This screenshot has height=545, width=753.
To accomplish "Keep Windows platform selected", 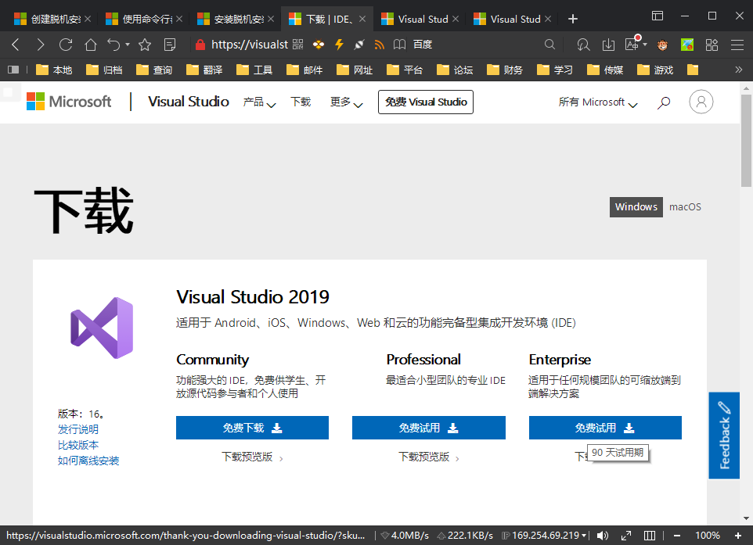I will click(636, 206).
